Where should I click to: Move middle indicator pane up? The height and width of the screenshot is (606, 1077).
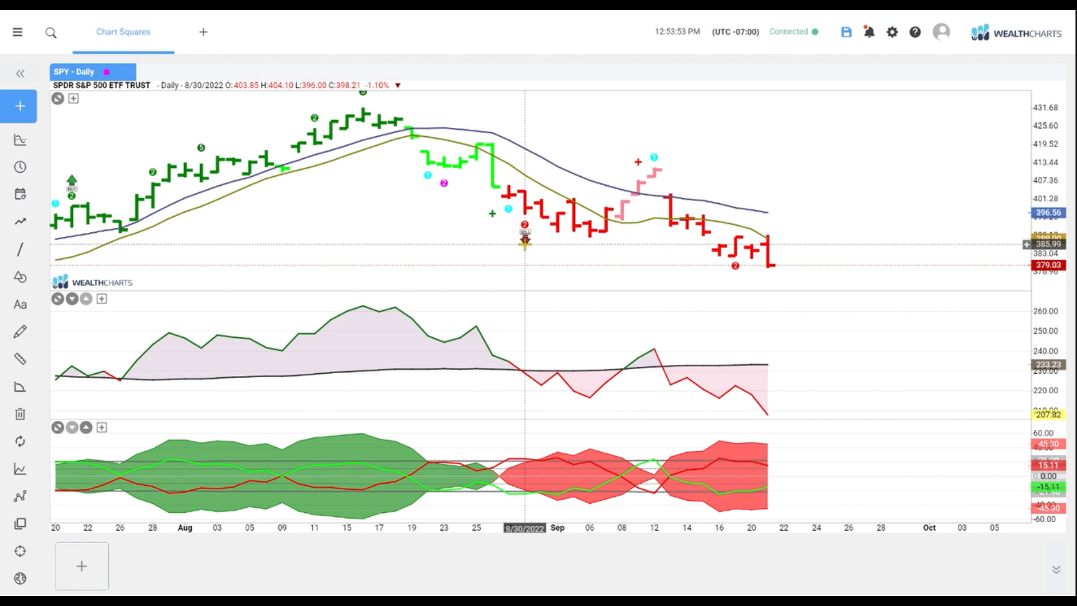point(86,299)
